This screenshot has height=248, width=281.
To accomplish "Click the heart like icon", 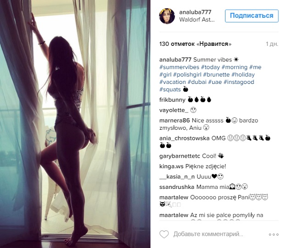I will pos(164,234).
